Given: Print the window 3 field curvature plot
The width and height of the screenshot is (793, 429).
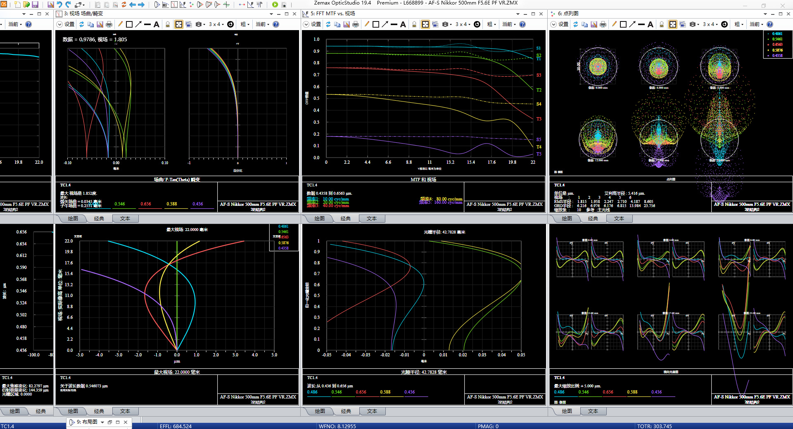Looking at the screenshot, I should [x=109, y=24].
